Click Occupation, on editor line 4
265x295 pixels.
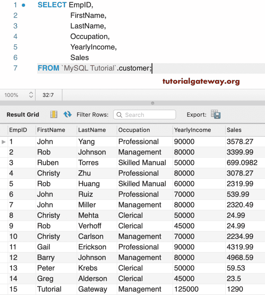(x=90, y=36)
